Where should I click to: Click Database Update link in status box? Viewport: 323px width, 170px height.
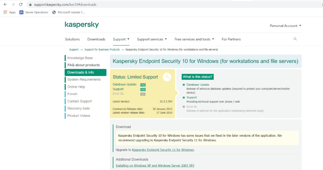(124, 84)
